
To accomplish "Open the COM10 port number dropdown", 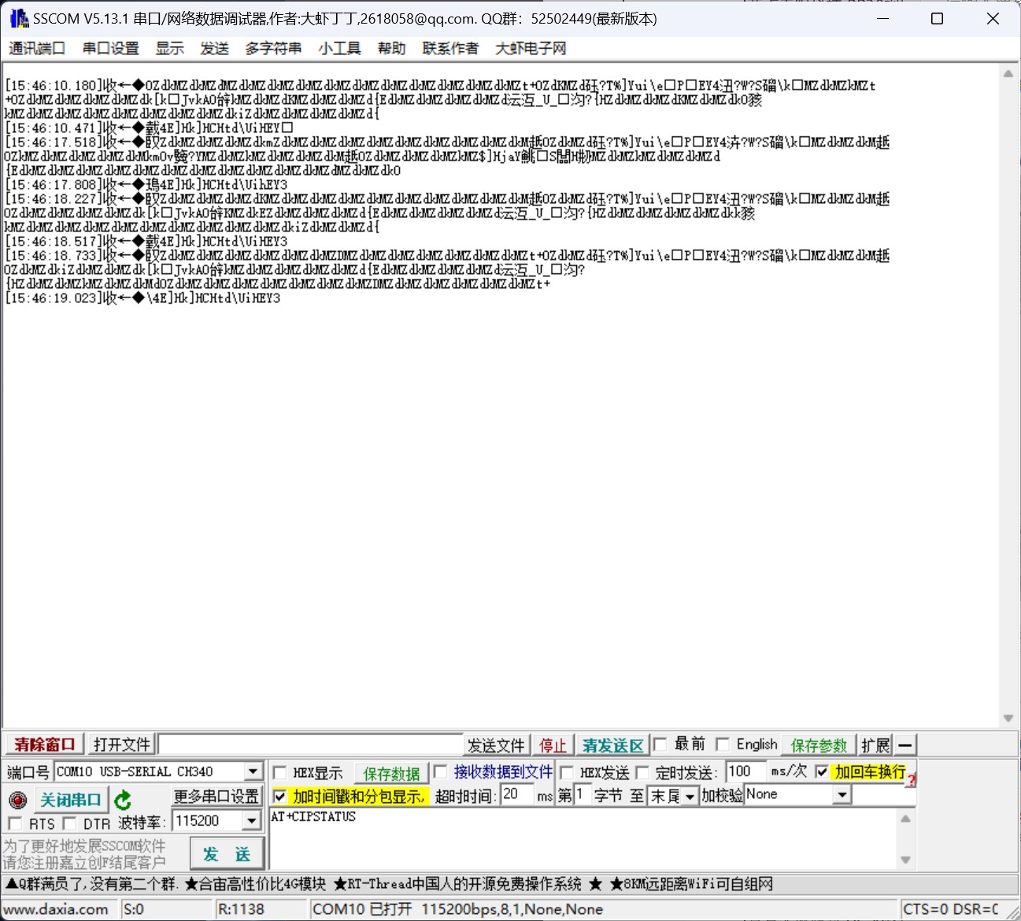I will (253, 772).
